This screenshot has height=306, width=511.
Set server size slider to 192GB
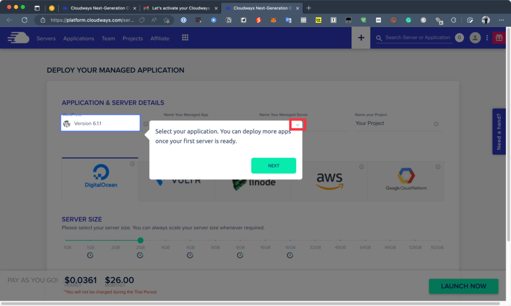click(440, 240)
